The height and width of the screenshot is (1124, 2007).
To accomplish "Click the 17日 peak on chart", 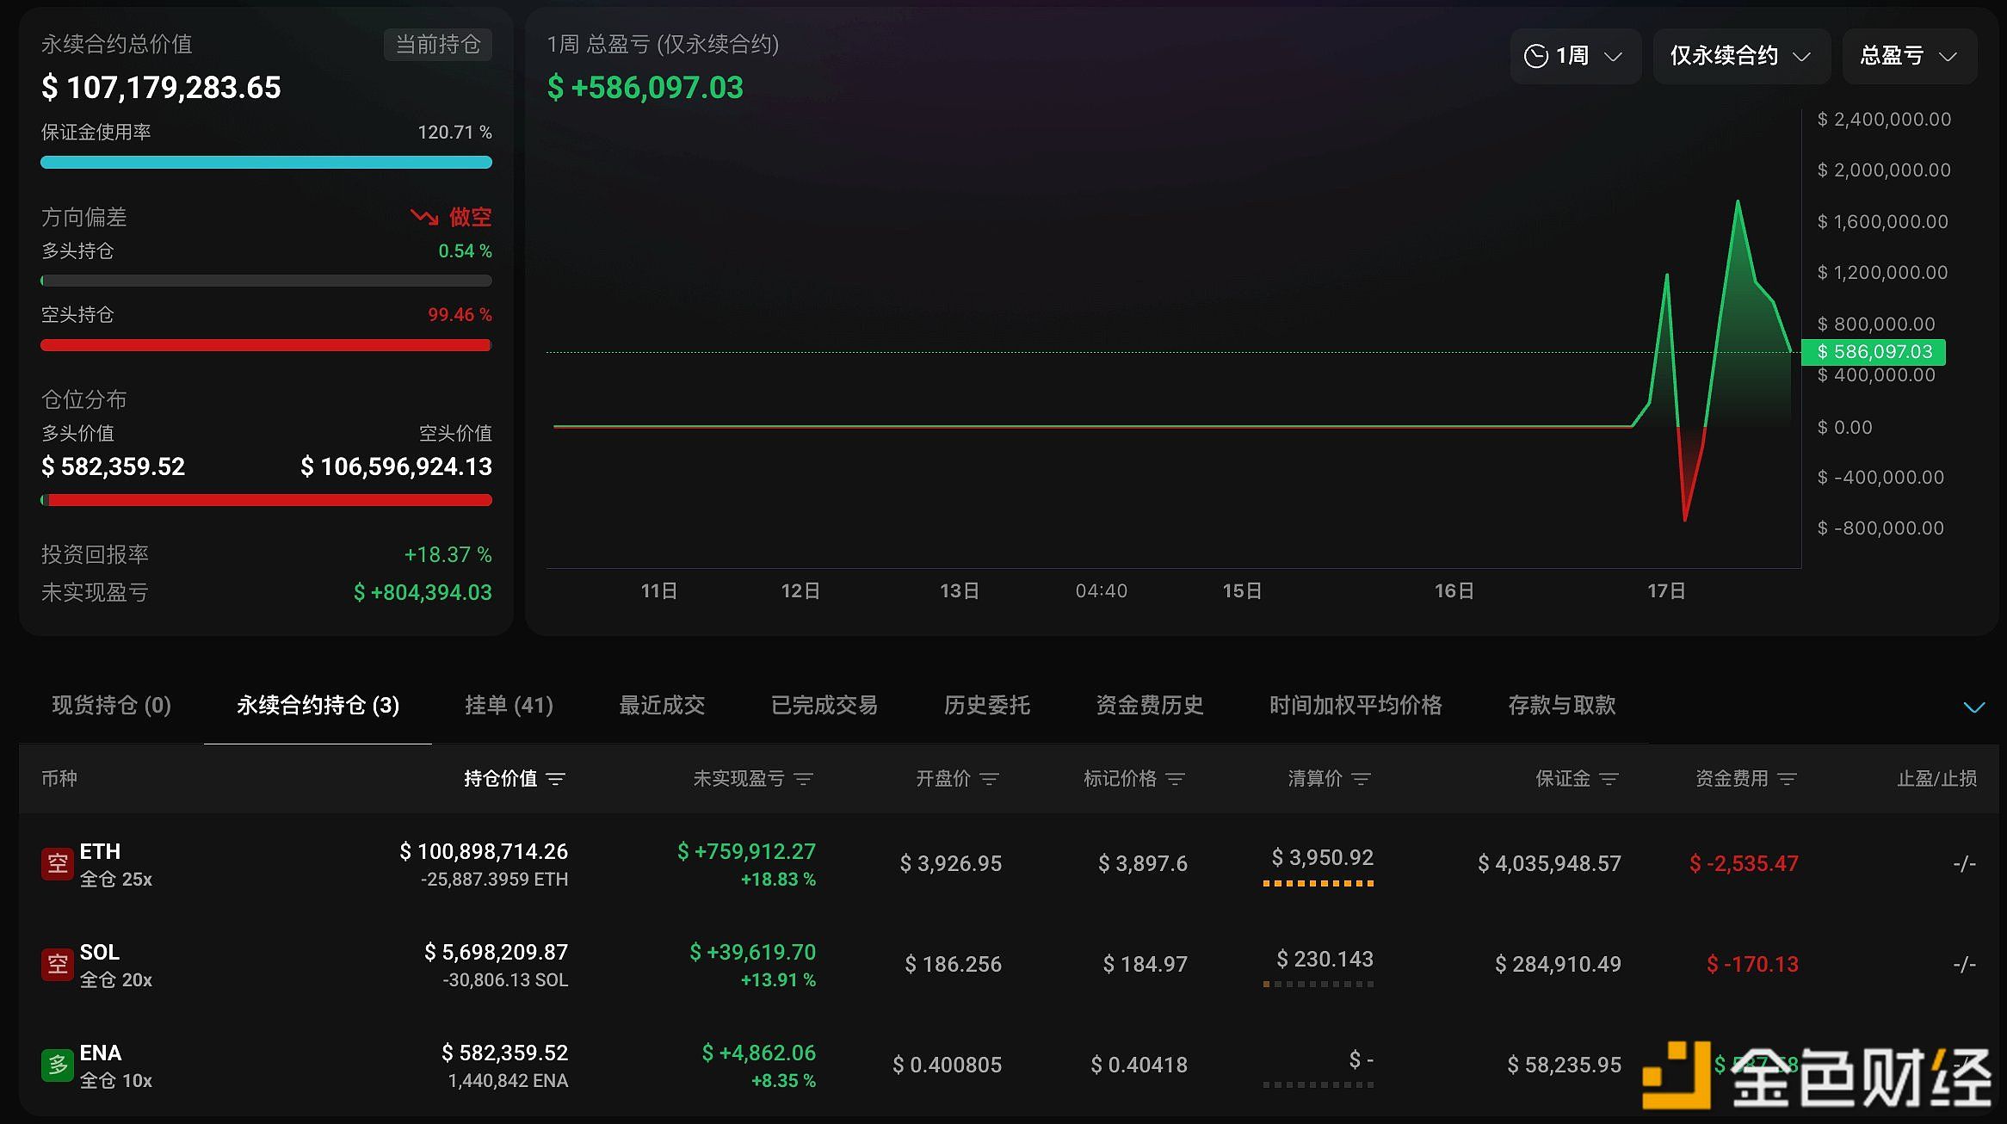I will (1738, 203).
